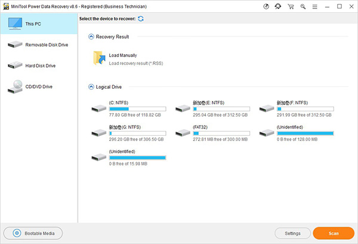Select the 15.98 MB Unidentified drive icon
358x244 pixels.
99,157
